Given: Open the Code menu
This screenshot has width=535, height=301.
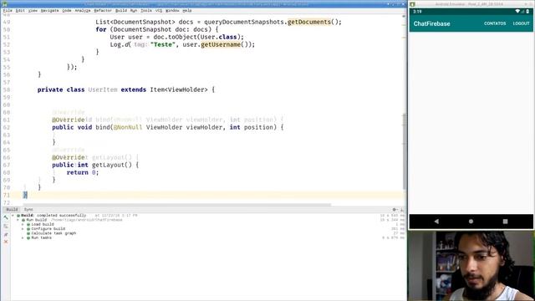Looking at the screenshot, I should (x=67, y=11).
